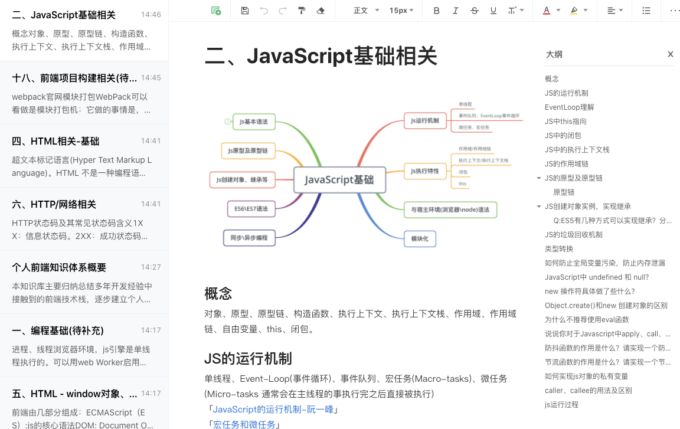Select the format painter tool
The width and height of the screenshot is (680, 429).
(302, 11)
